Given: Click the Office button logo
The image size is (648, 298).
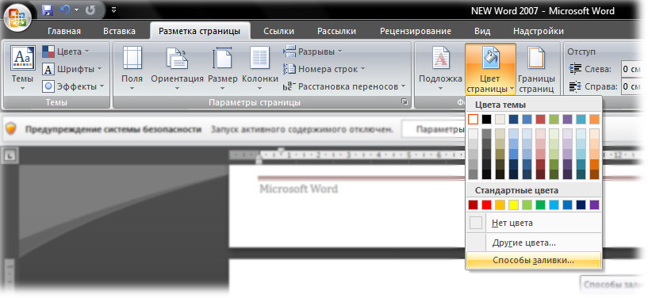Looking at the screenshot, I should click(17, 18).
